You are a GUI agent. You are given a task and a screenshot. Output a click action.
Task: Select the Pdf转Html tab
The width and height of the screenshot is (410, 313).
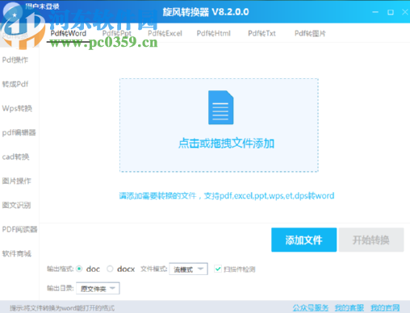(x=214, y=33)
